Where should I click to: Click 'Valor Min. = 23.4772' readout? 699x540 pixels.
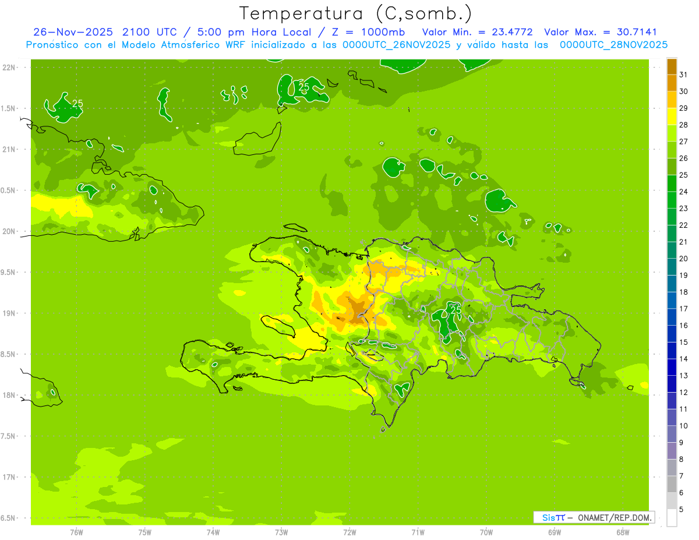point(477,32)
